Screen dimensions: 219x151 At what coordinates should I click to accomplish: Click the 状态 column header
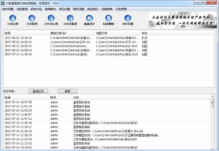[x=146, y=33]
